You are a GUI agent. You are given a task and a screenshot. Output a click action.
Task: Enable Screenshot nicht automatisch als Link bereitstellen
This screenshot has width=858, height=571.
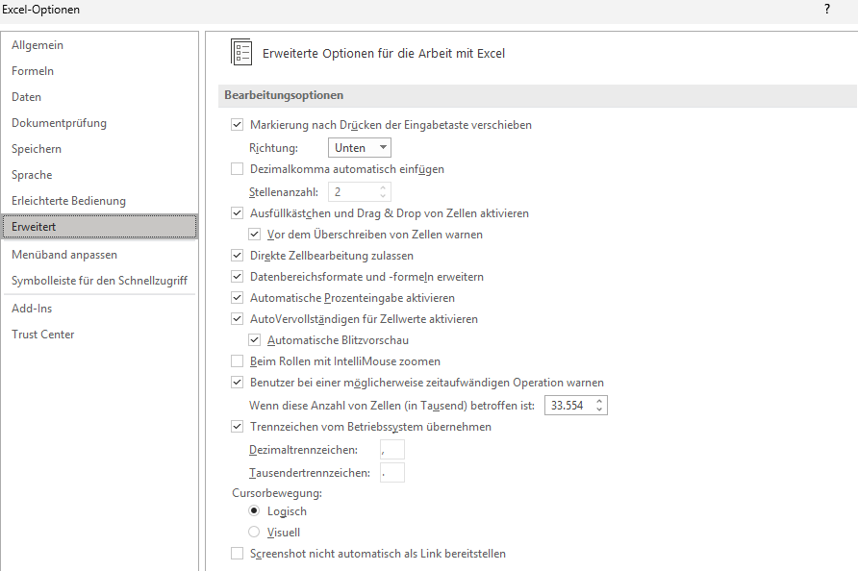[237, 554]
